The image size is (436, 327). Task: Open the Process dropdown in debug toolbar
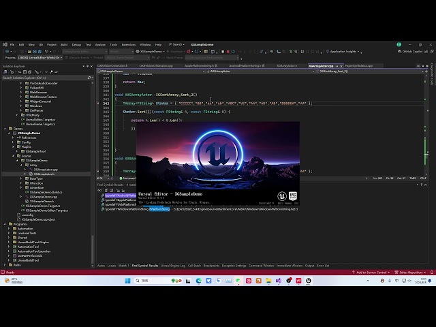point(40,57)
